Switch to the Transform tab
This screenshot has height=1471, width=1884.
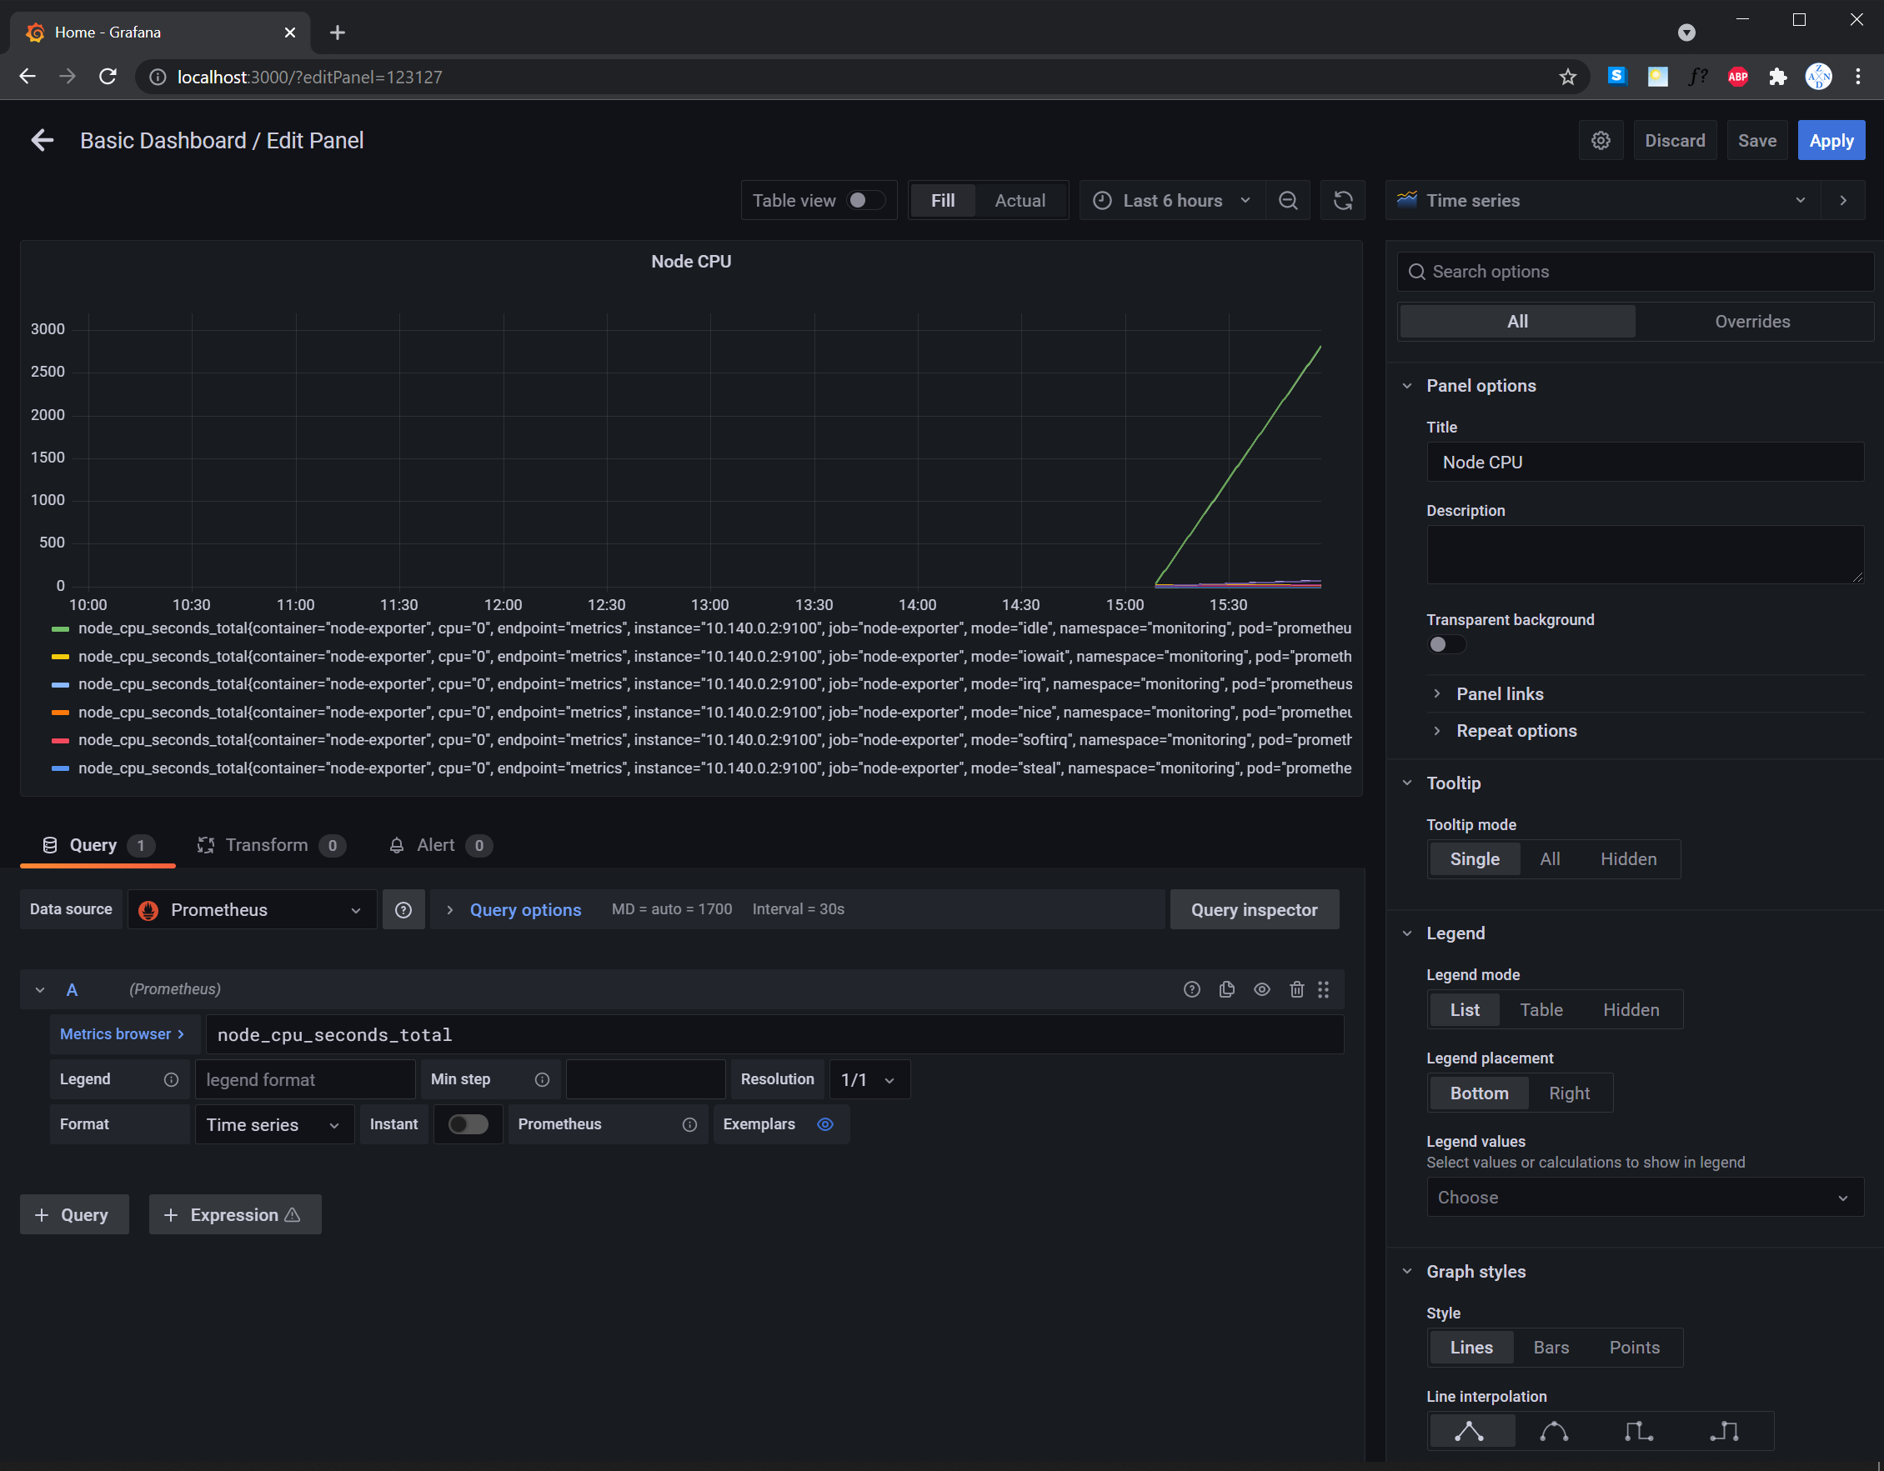267,845
